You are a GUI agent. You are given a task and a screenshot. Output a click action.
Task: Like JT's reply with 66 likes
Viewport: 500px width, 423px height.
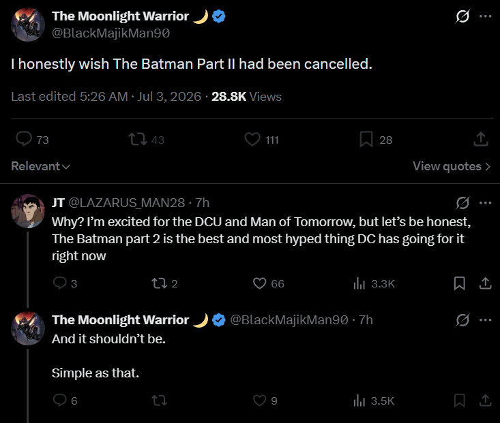tap(259, 283)
